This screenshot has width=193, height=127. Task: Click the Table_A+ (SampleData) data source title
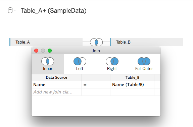click(x=54, y=11)
